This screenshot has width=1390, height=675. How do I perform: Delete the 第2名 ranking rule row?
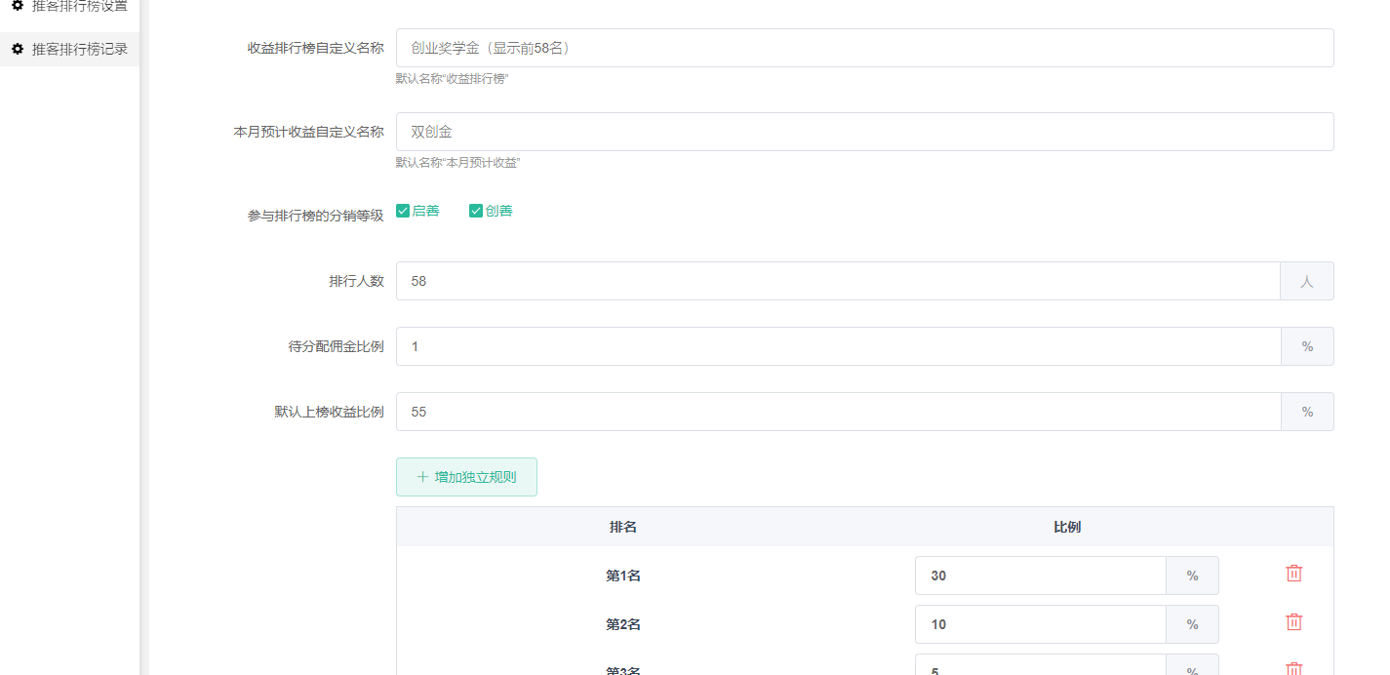(1293, 622)
